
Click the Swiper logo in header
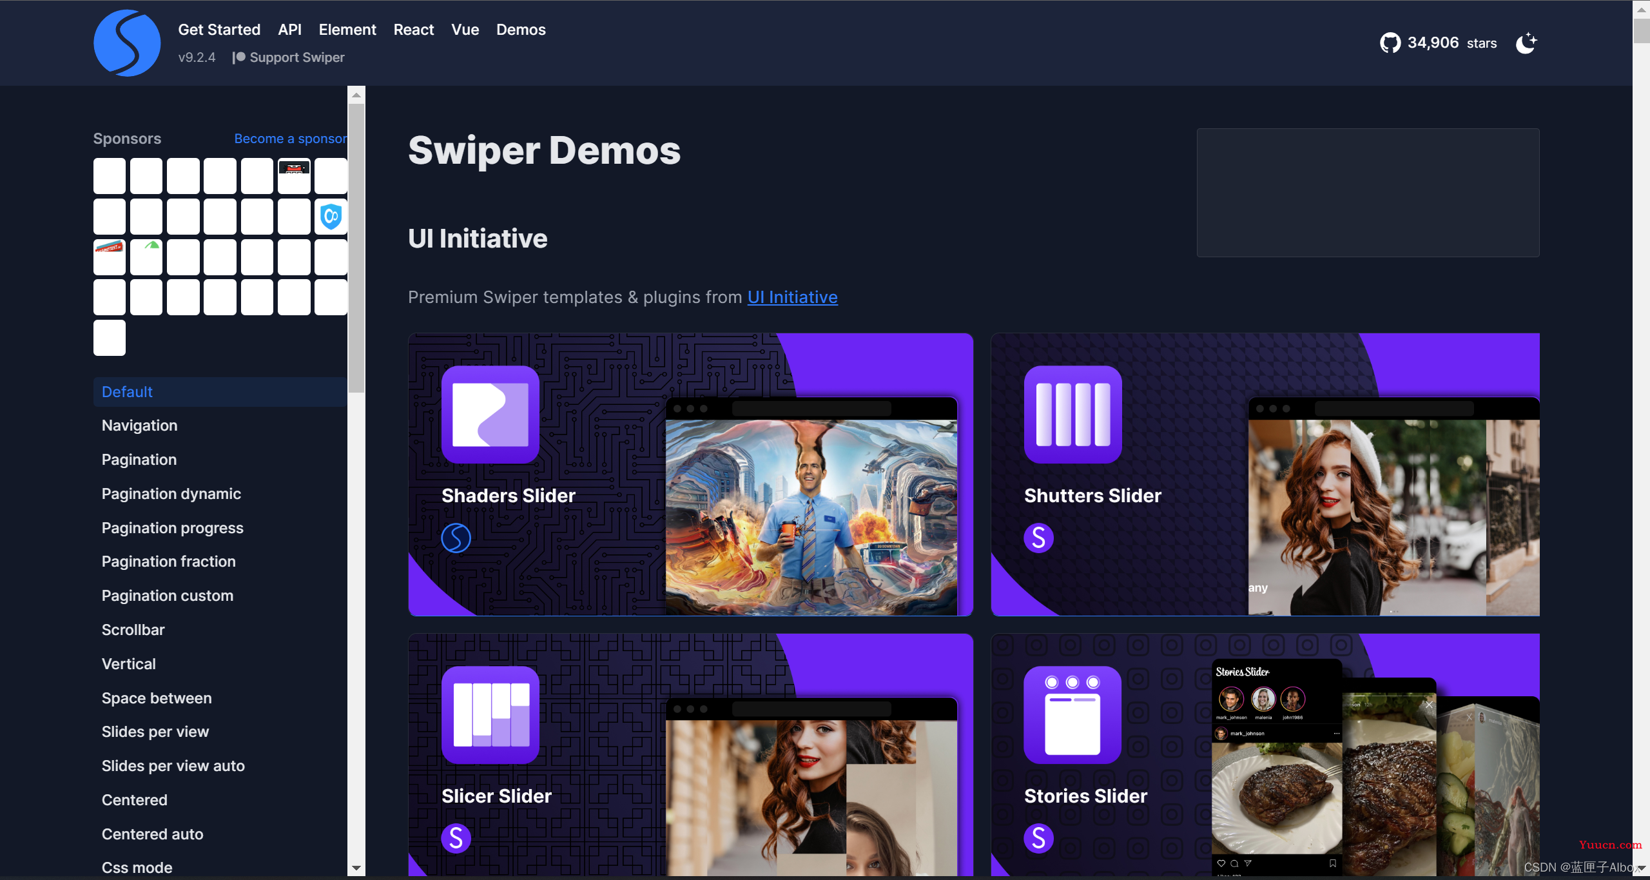pos(127,43)
